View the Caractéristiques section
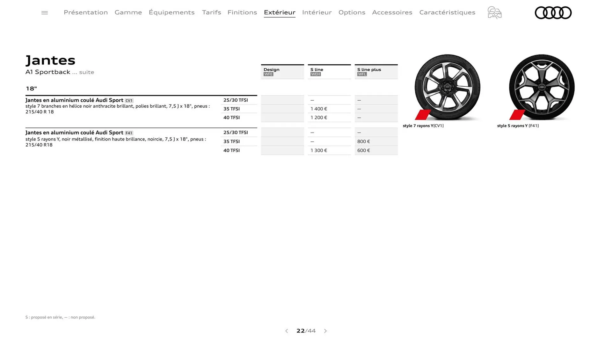Viewport: 612px width, 344px height. tap(447, 12)
